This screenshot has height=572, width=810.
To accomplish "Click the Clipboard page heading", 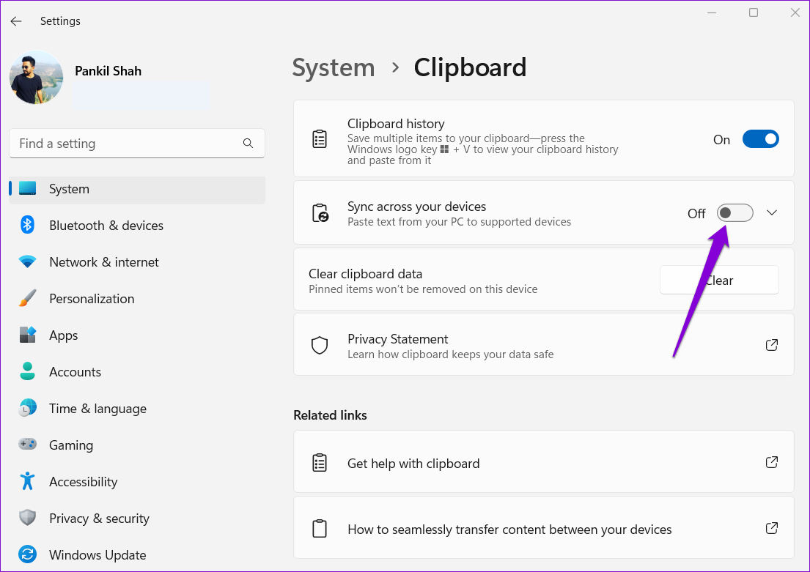I will 470,67.
